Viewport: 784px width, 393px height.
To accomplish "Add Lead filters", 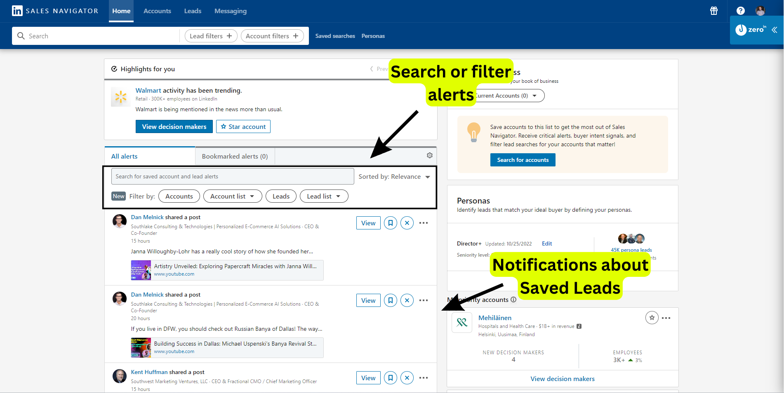I will [211, 36].
